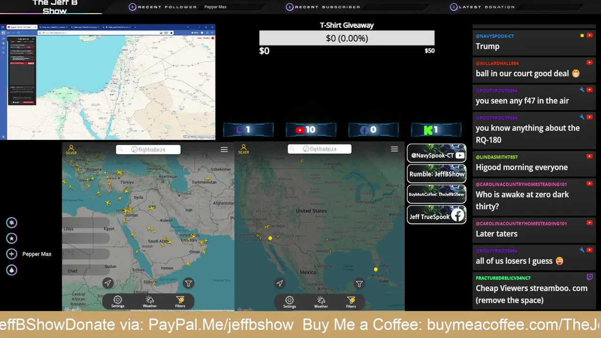This screenshot has width=601, height=338.
Task: Click chat message 'Later taters'
Action: (x=496, y=234)
